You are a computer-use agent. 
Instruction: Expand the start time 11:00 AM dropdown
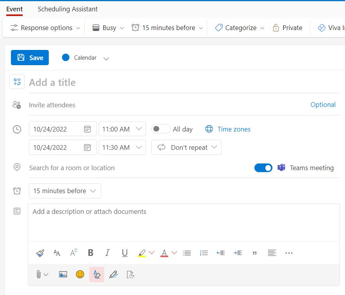pos(139,129)
